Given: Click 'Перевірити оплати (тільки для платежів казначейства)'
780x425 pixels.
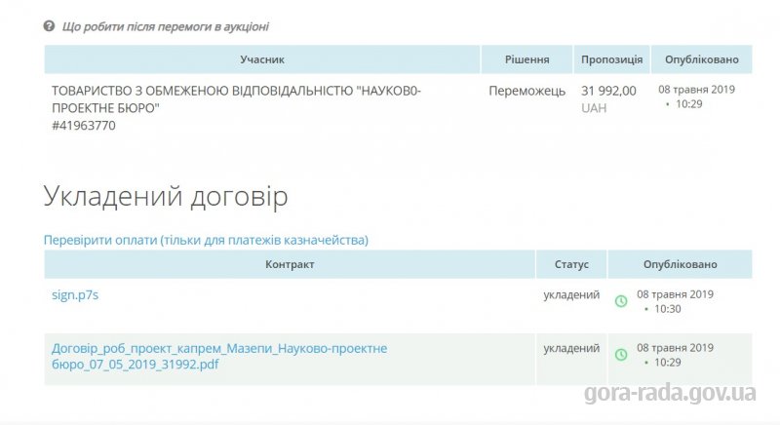Looking at the screenshot, I should coord(206,240).
